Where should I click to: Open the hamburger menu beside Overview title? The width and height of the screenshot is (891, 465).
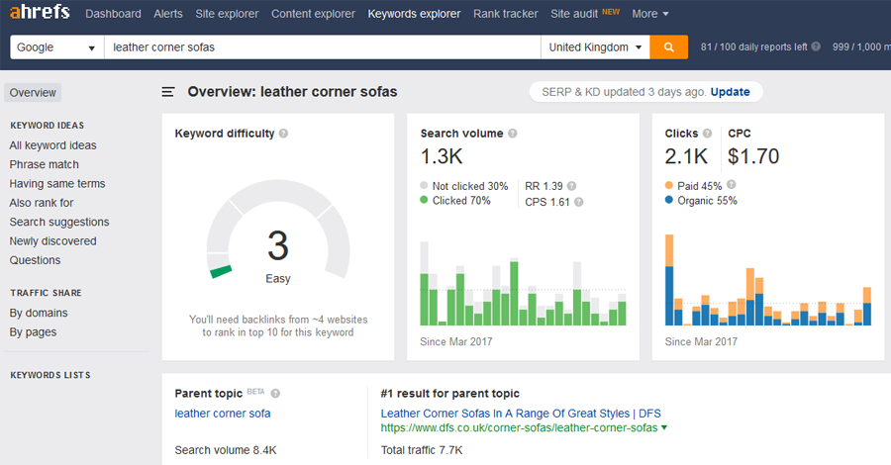[x=168, y=92]
